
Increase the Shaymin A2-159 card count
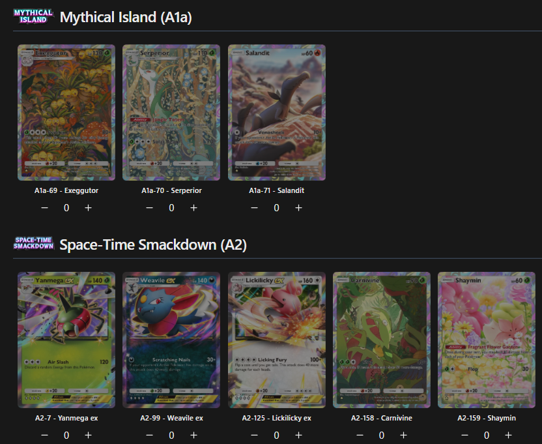pos(509,435)
